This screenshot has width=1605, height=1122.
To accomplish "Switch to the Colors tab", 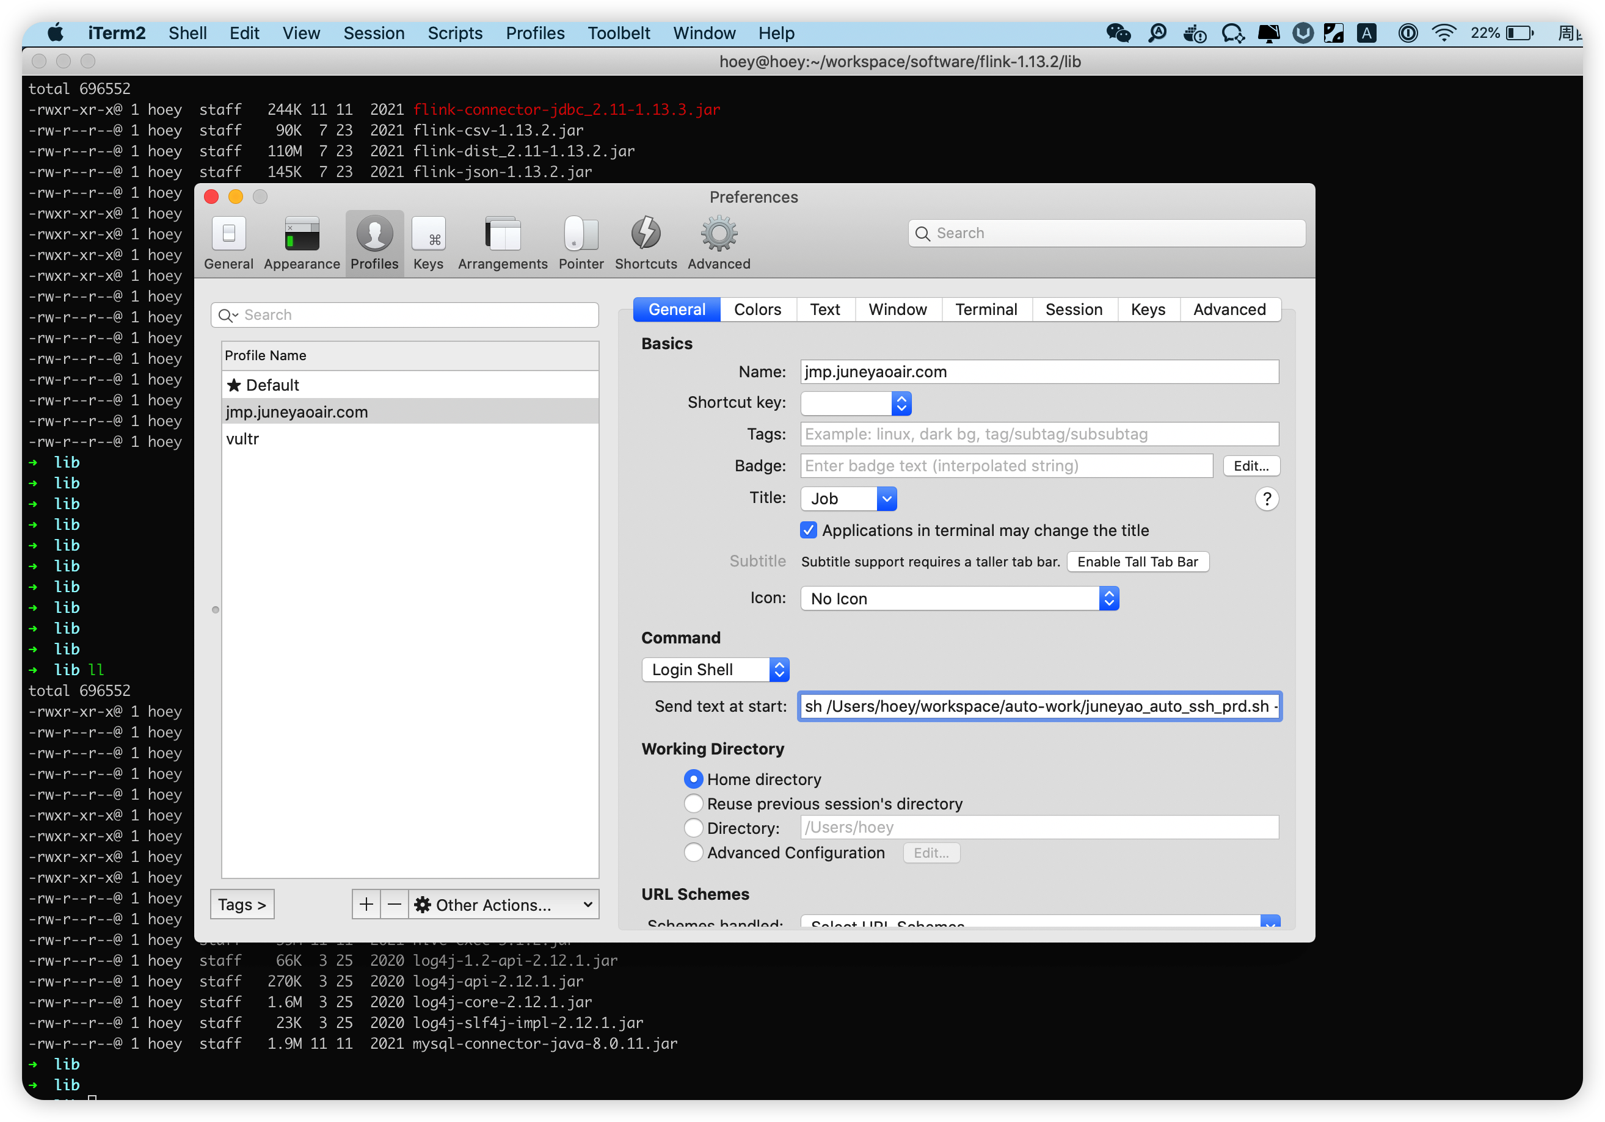I will [x=759, y=308].
